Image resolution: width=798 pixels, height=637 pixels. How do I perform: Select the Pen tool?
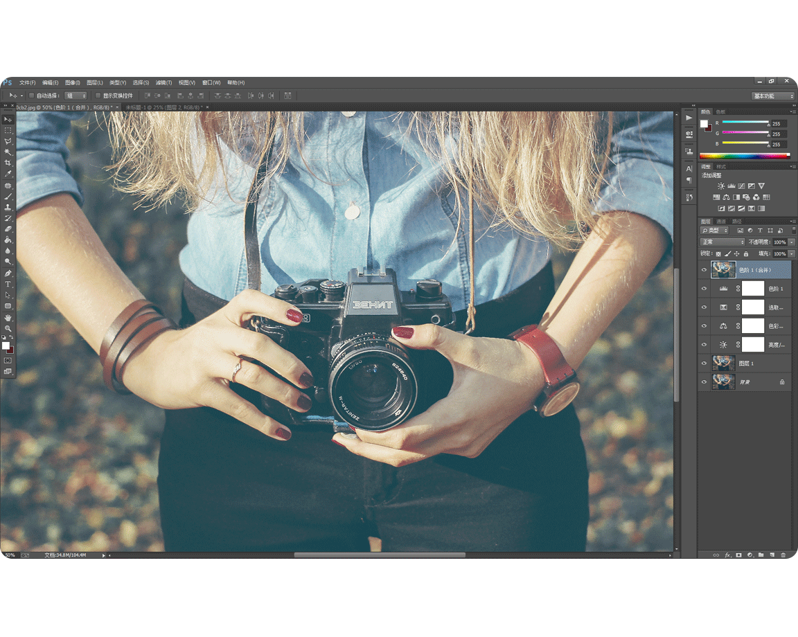click(8, 273)
